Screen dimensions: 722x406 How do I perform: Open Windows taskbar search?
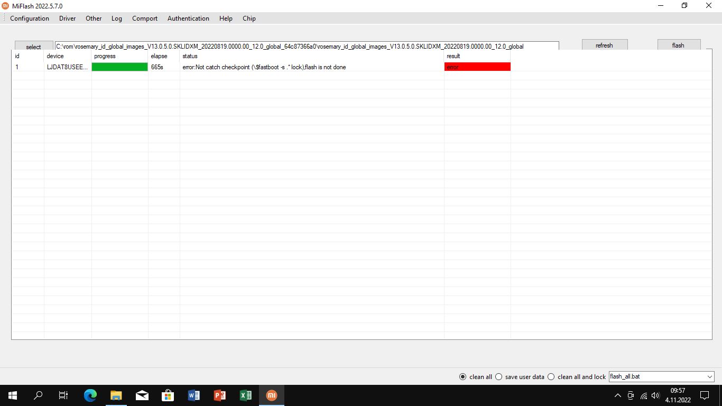38,395
